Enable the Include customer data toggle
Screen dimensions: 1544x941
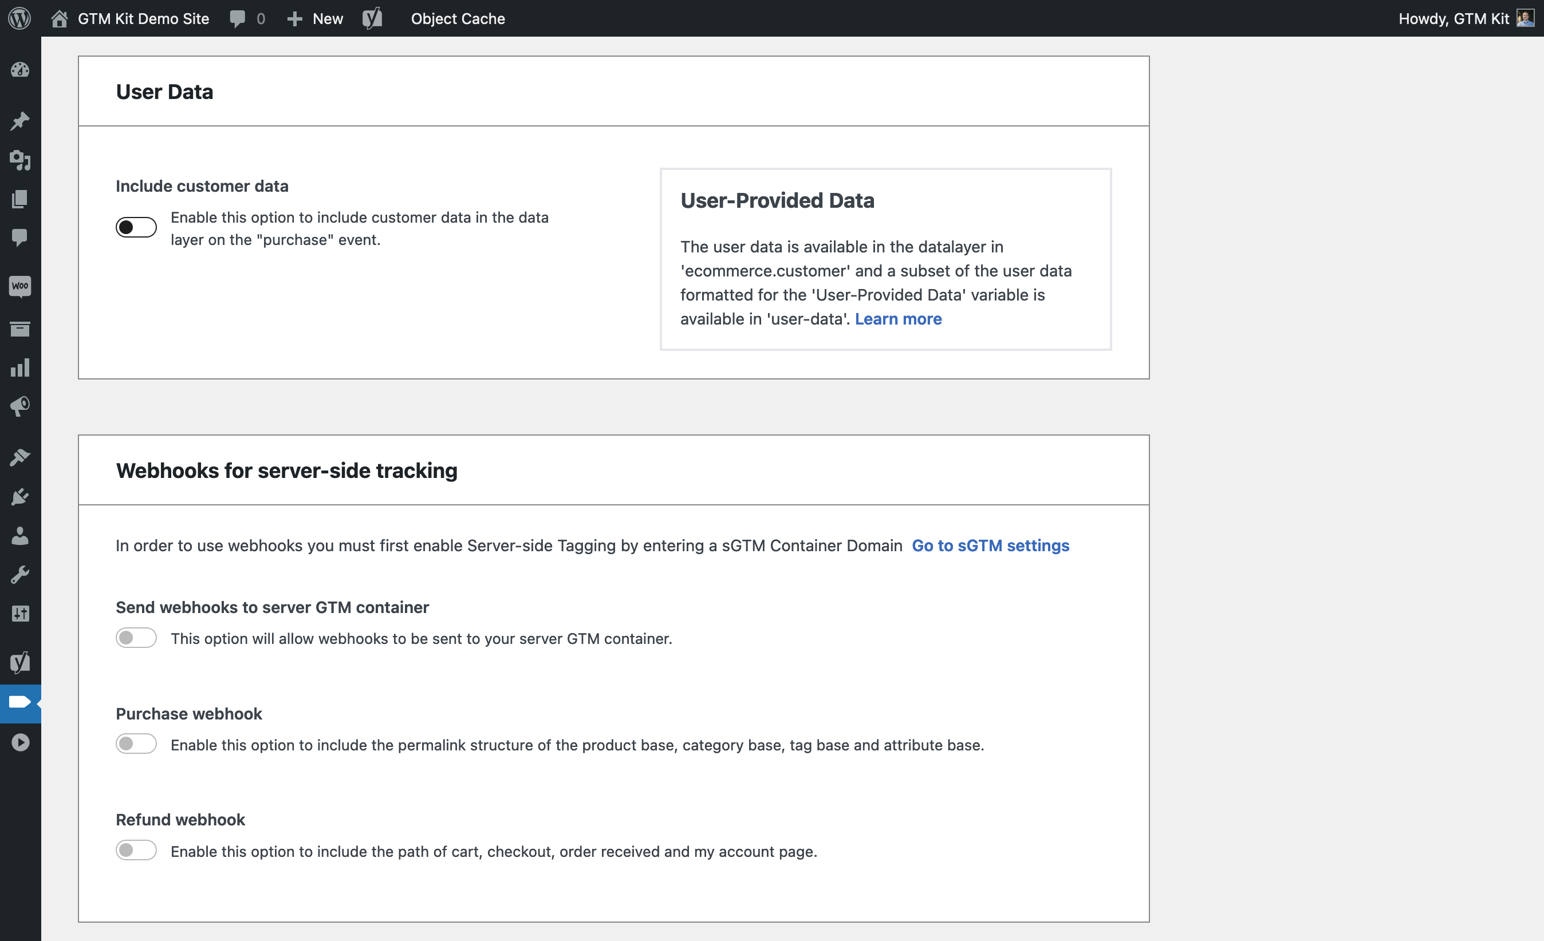[135, 227]
